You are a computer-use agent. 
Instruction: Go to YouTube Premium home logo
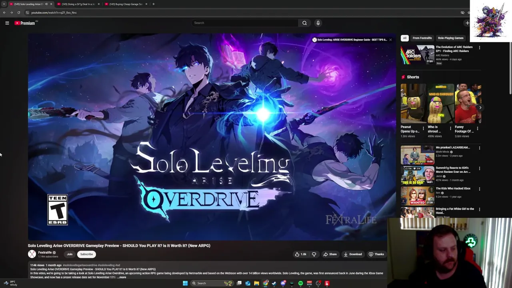[x=25, y=23]
